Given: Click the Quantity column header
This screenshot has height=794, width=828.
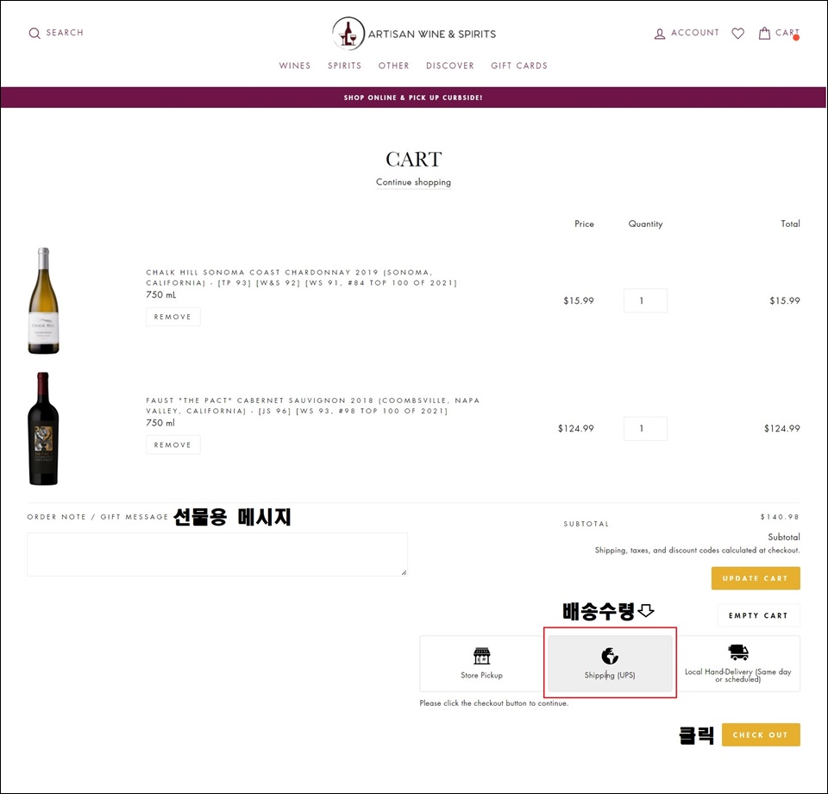Looking at the screenshot, I should pyautogui.click(x=645, y=224).
